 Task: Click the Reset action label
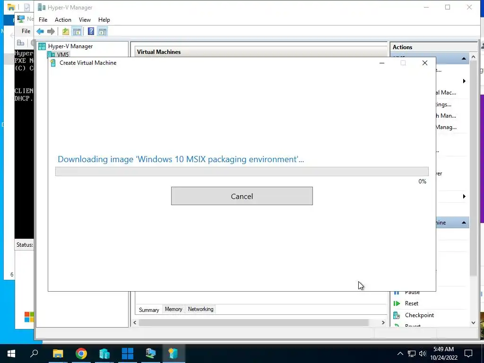pyautogui.click(x=412, y=303)
